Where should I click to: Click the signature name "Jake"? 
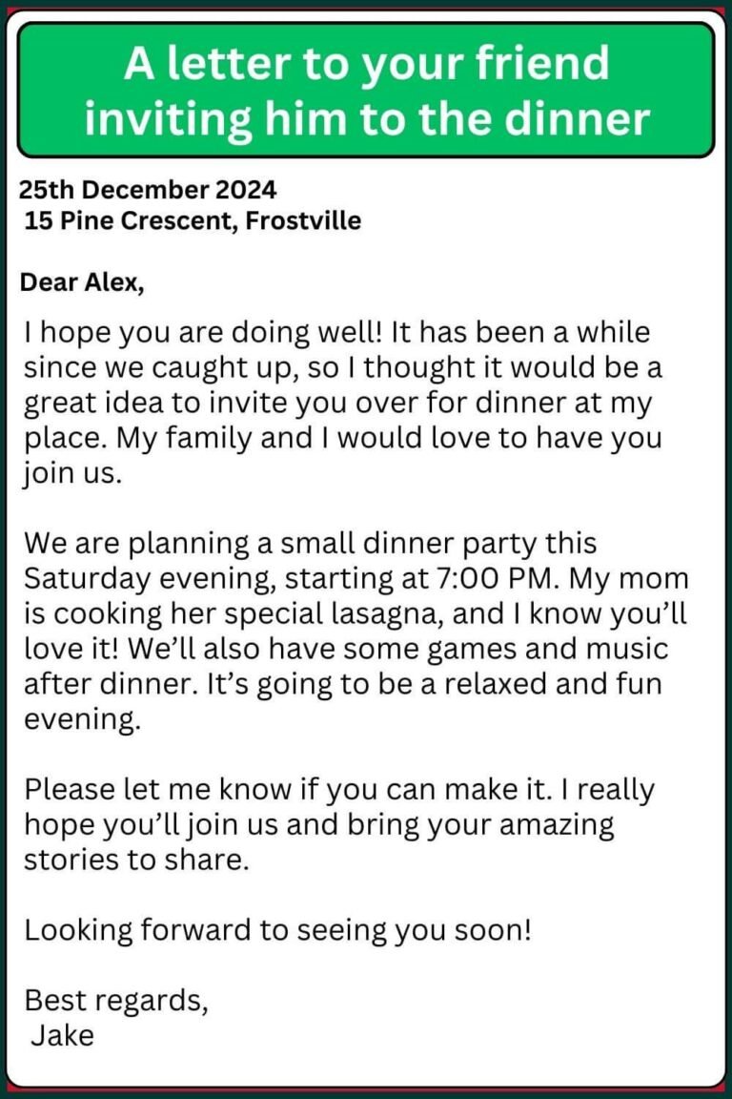[63, 1035]
